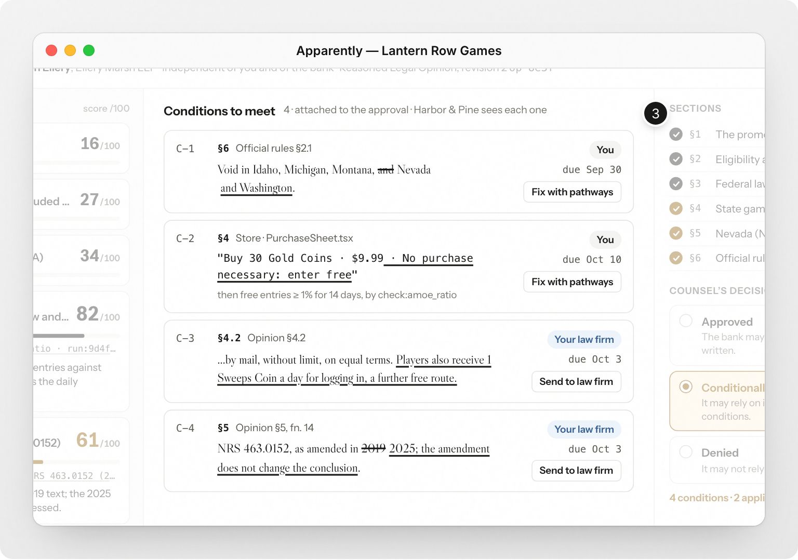Click the 27/100 score card
This screenshot has height=560, width=798.
(x=81, y=204)
